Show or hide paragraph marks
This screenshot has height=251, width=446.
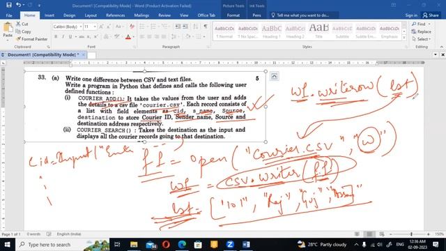click(206, 26)
